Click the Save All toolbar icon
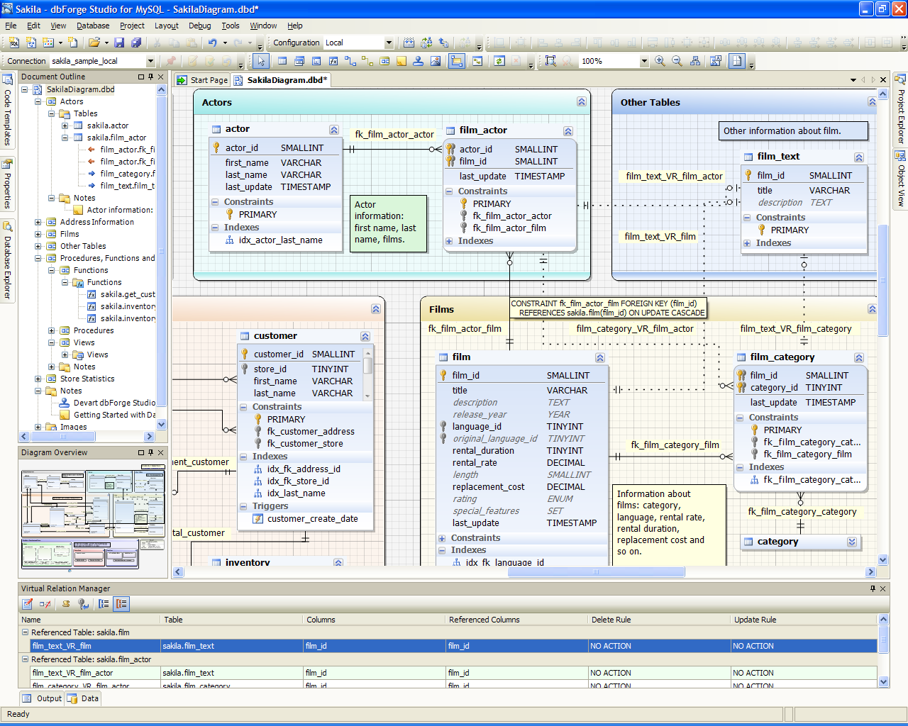Viewport: 908px width, 726px height. (135, 43)
